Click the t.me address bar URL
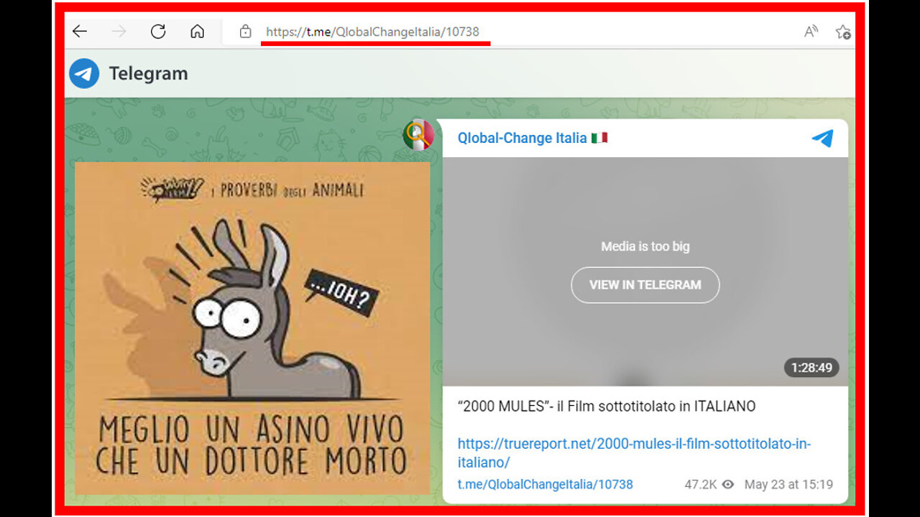This screenshot has height=517, width=920. [x=372, y=32]
